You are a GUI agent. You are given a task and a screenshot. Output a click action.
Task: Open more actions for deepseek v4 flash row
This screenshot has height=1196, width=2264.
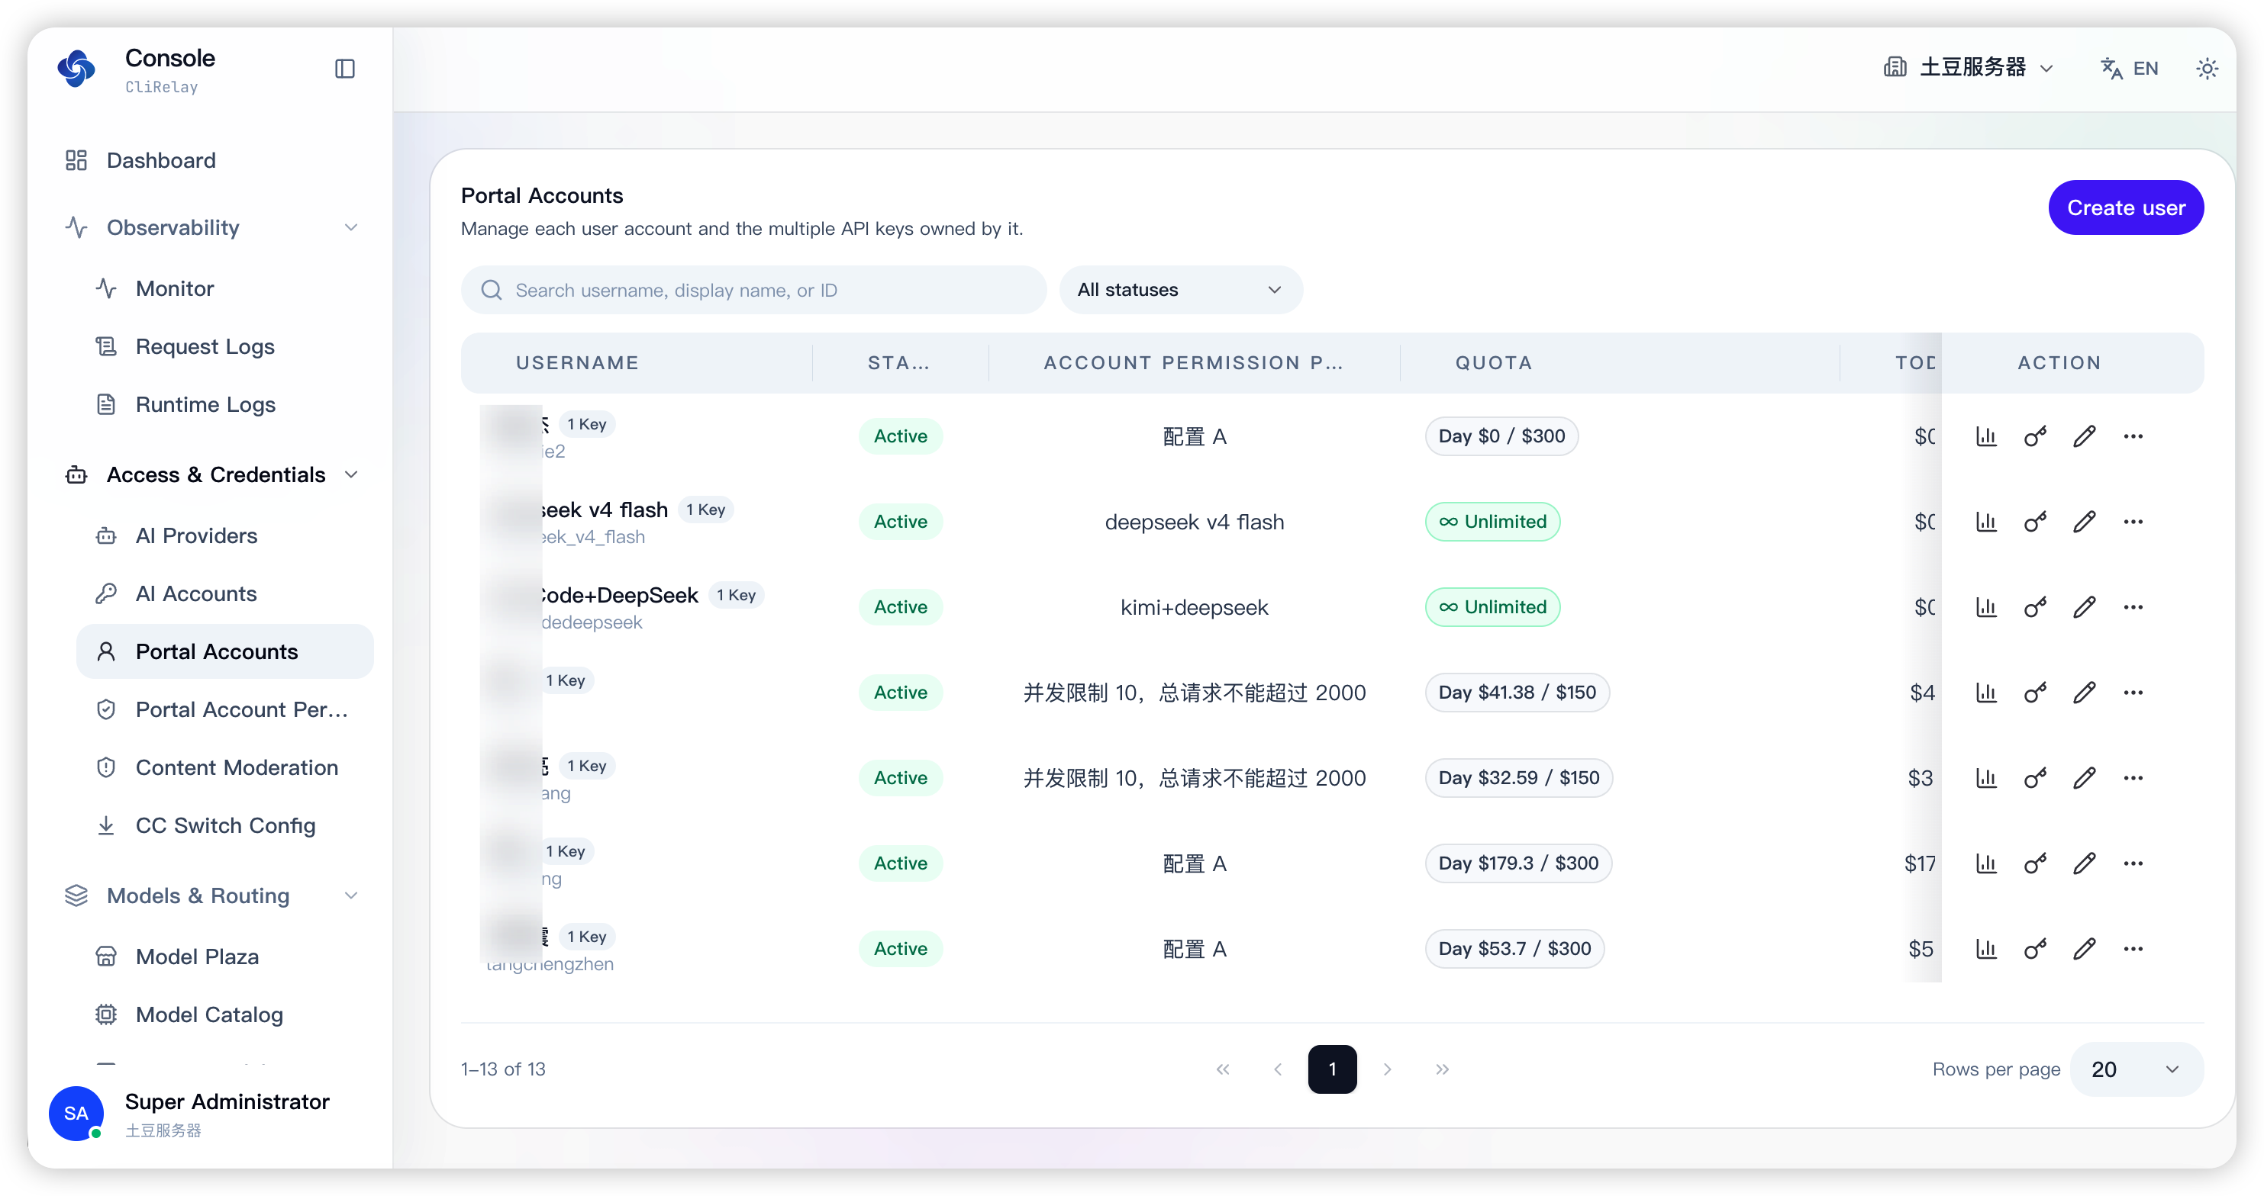pos(2133,522)
